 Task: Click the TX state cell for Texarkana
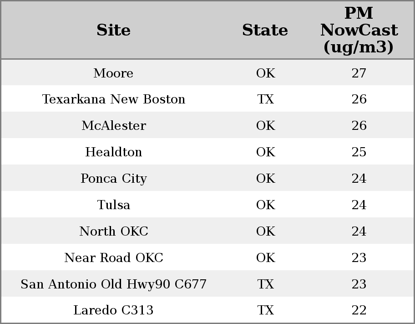click(265, 99)
